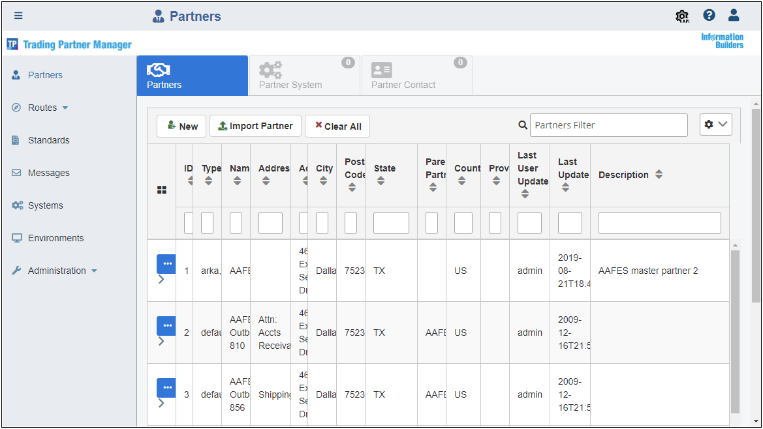Sort by the Last Update column
This screenshot has width=763, height=429.
565,188
